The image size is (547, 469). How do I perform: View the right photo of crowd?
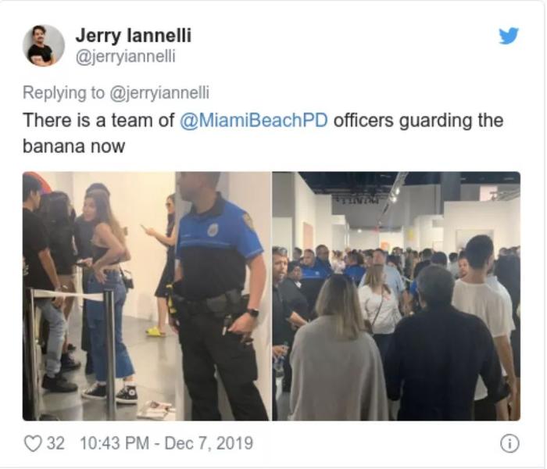[396, 296]
